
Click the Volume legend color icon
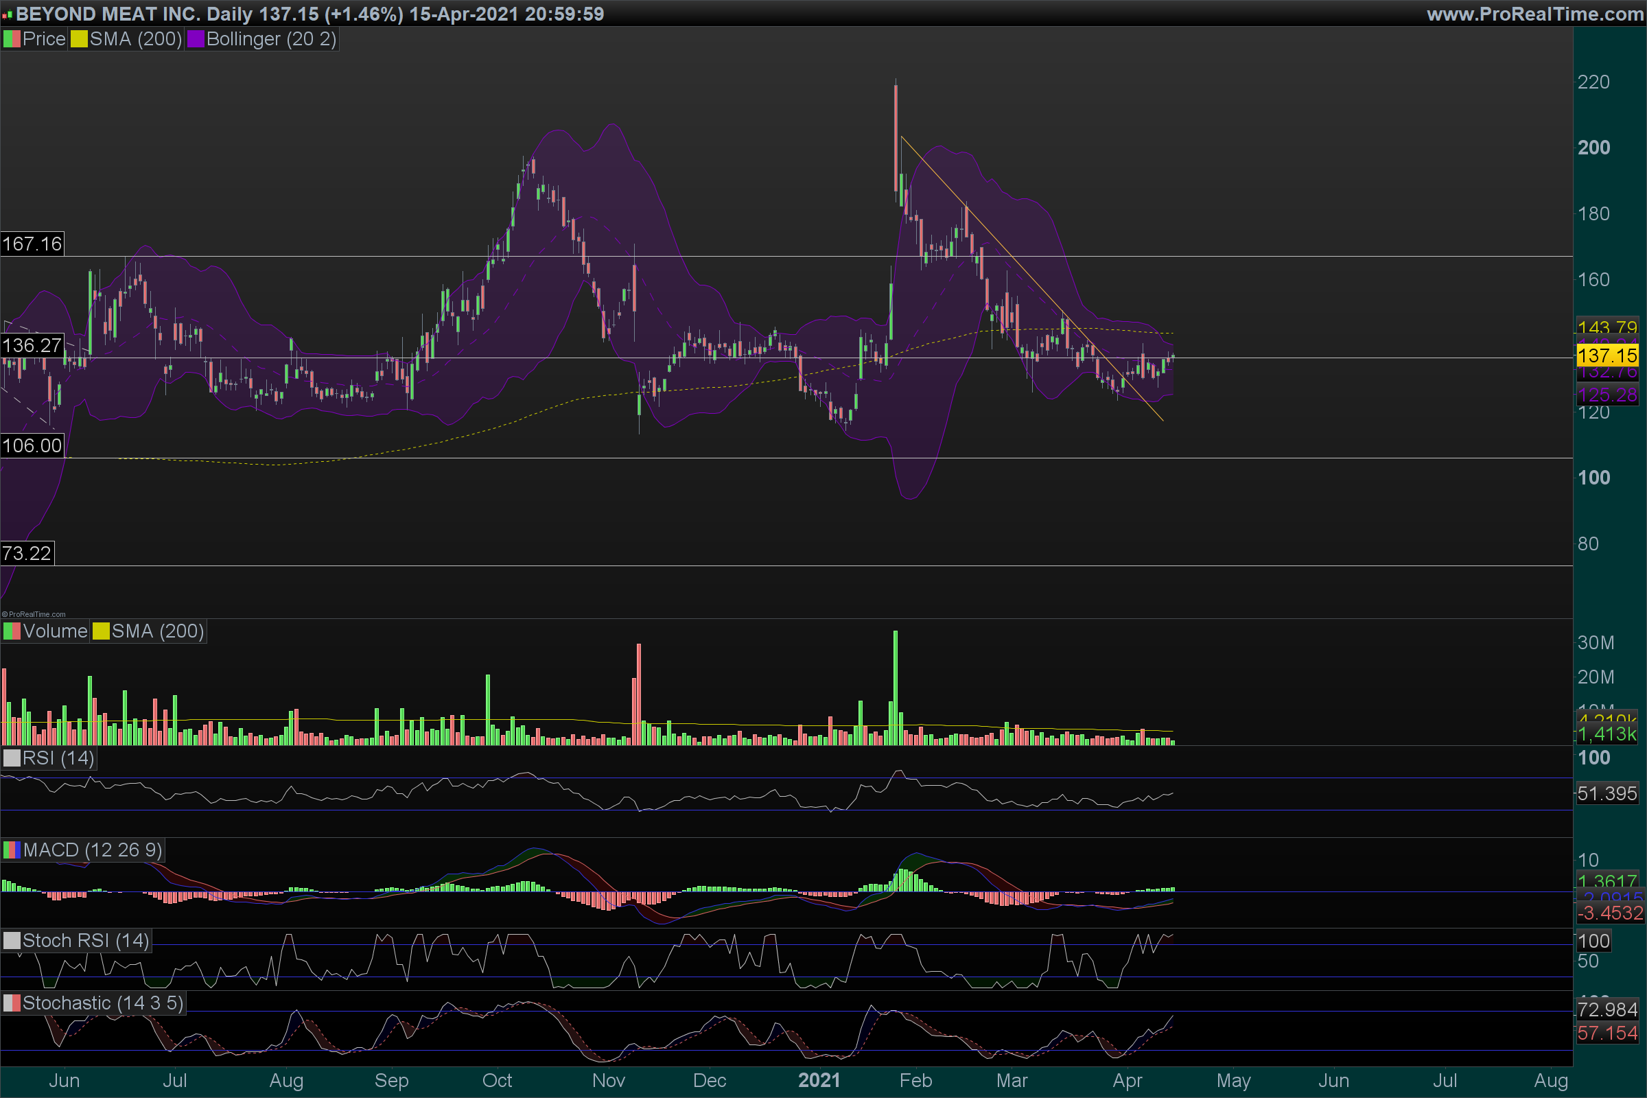click(12, 631)
